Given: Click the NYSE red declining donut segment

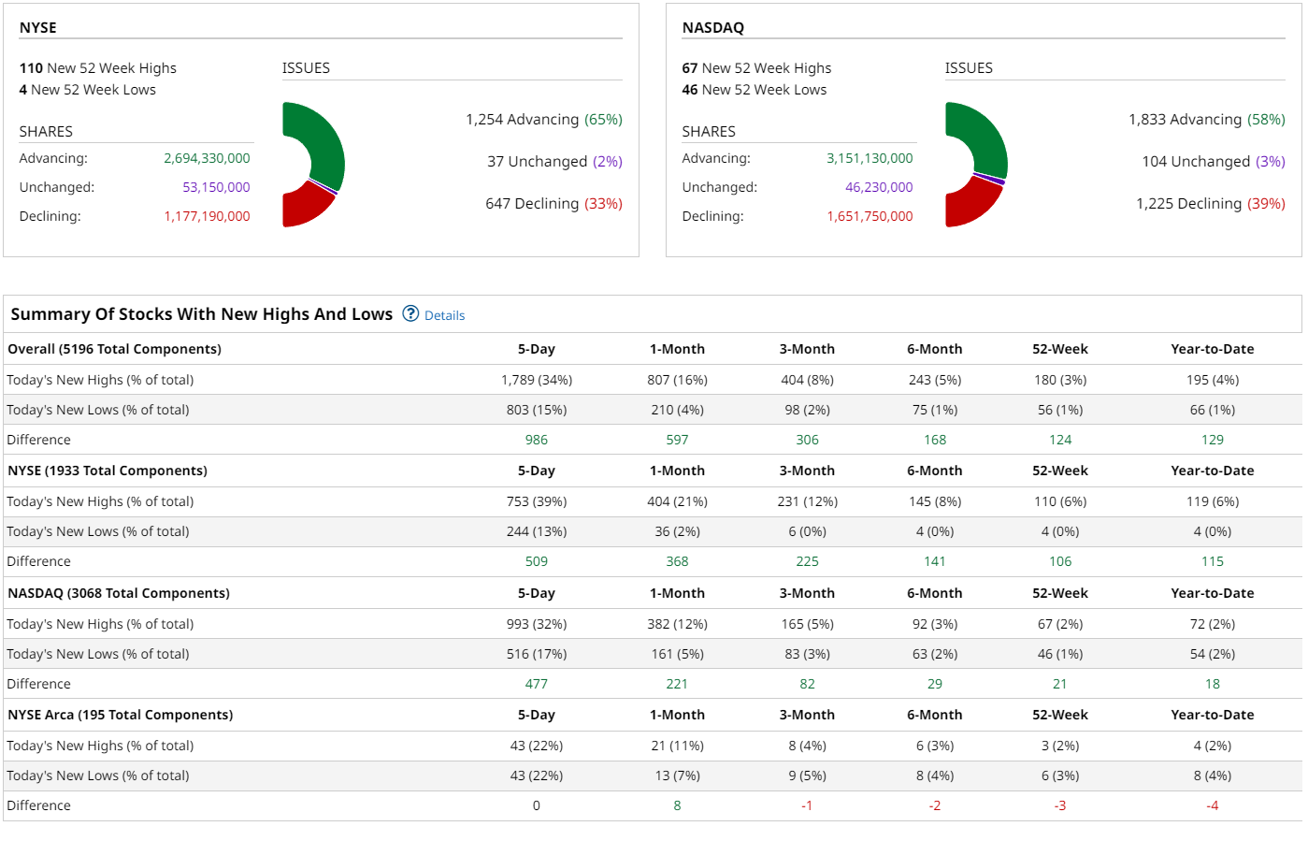Looking at the screenshot, I should click(307, 206).
